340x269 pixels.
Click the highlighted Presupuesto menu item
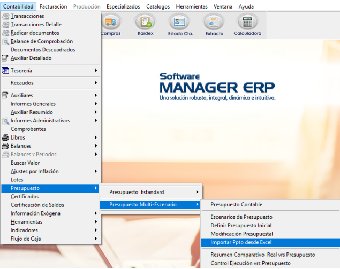(x=50, y=188)
